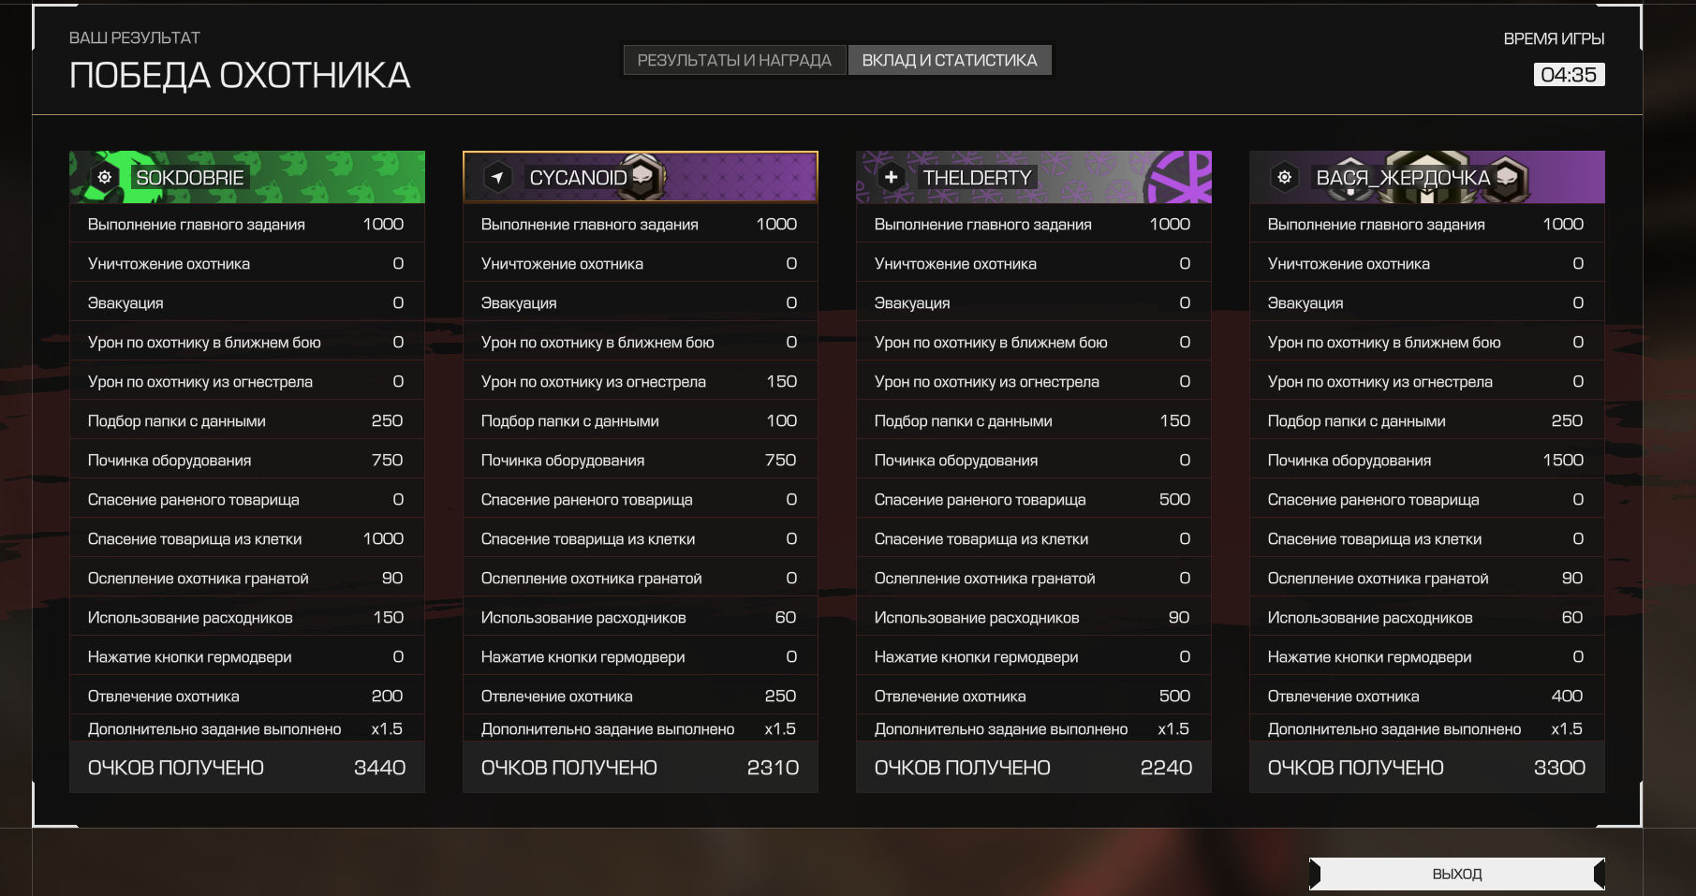
Task: Click ВАСЯ_ЖЕРДОЧКА's ОЧКОВ ПОЛУЧЕНО 3300 total
Action: coord(1426,768)
